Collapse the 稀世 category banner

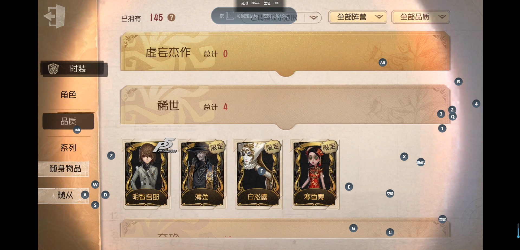pos(285,106)
